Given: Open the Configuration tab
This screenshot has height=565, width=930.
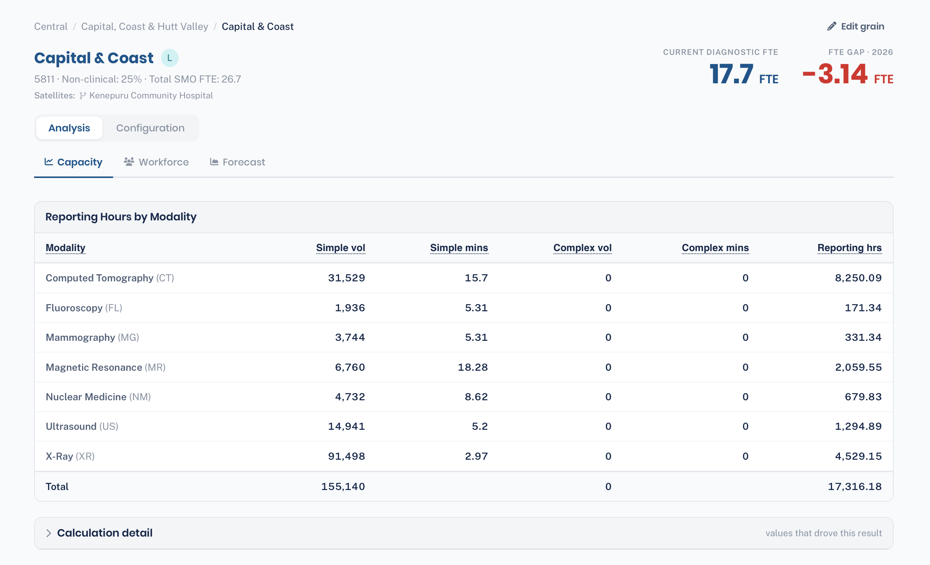Looking at the screenshot, I should [x=150, y=128].
